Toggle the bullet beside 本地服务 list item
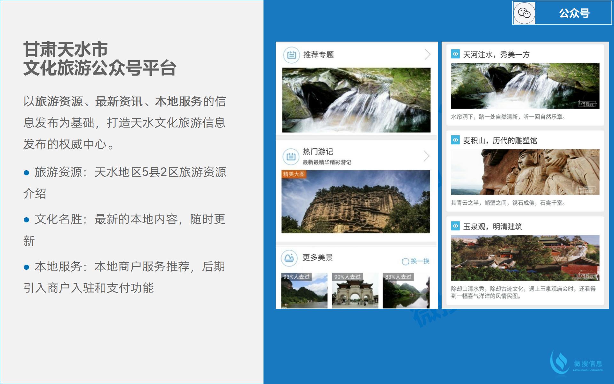This screenshot has width=614, height=384. pos(27,267)
